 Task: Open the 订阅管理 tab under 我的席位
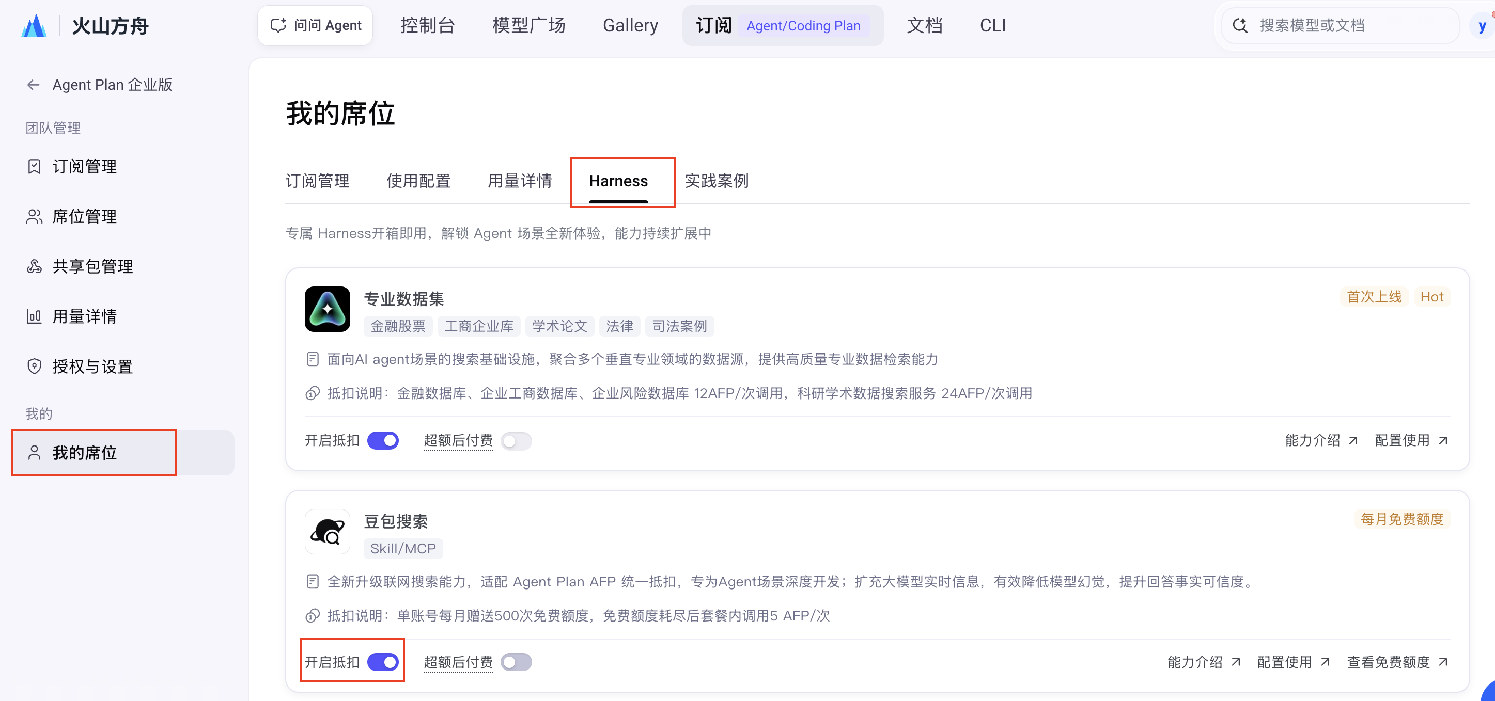point(318,181)
